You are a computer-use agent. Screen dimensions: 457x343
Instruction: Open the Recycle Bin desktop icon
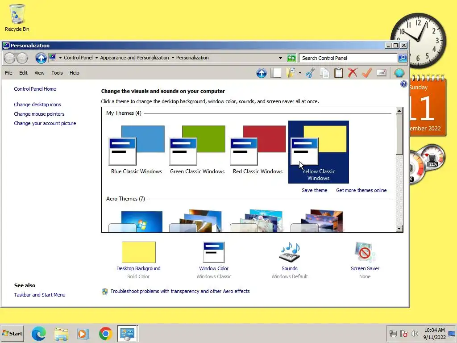coord(17,18)
